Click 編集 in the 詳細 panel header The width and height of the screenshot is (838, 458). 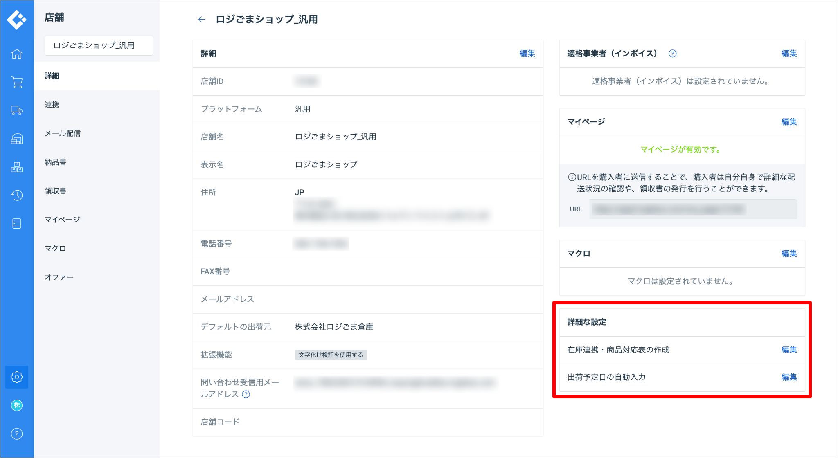[527, 54]
